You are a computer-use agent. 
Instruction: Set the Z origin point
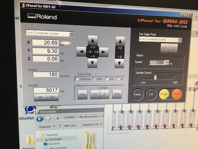pos(173,48)
